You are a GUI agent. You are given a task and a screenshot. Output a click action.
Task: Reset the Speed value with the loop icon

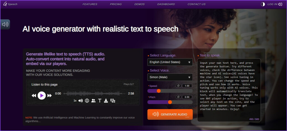click(178, 86)
